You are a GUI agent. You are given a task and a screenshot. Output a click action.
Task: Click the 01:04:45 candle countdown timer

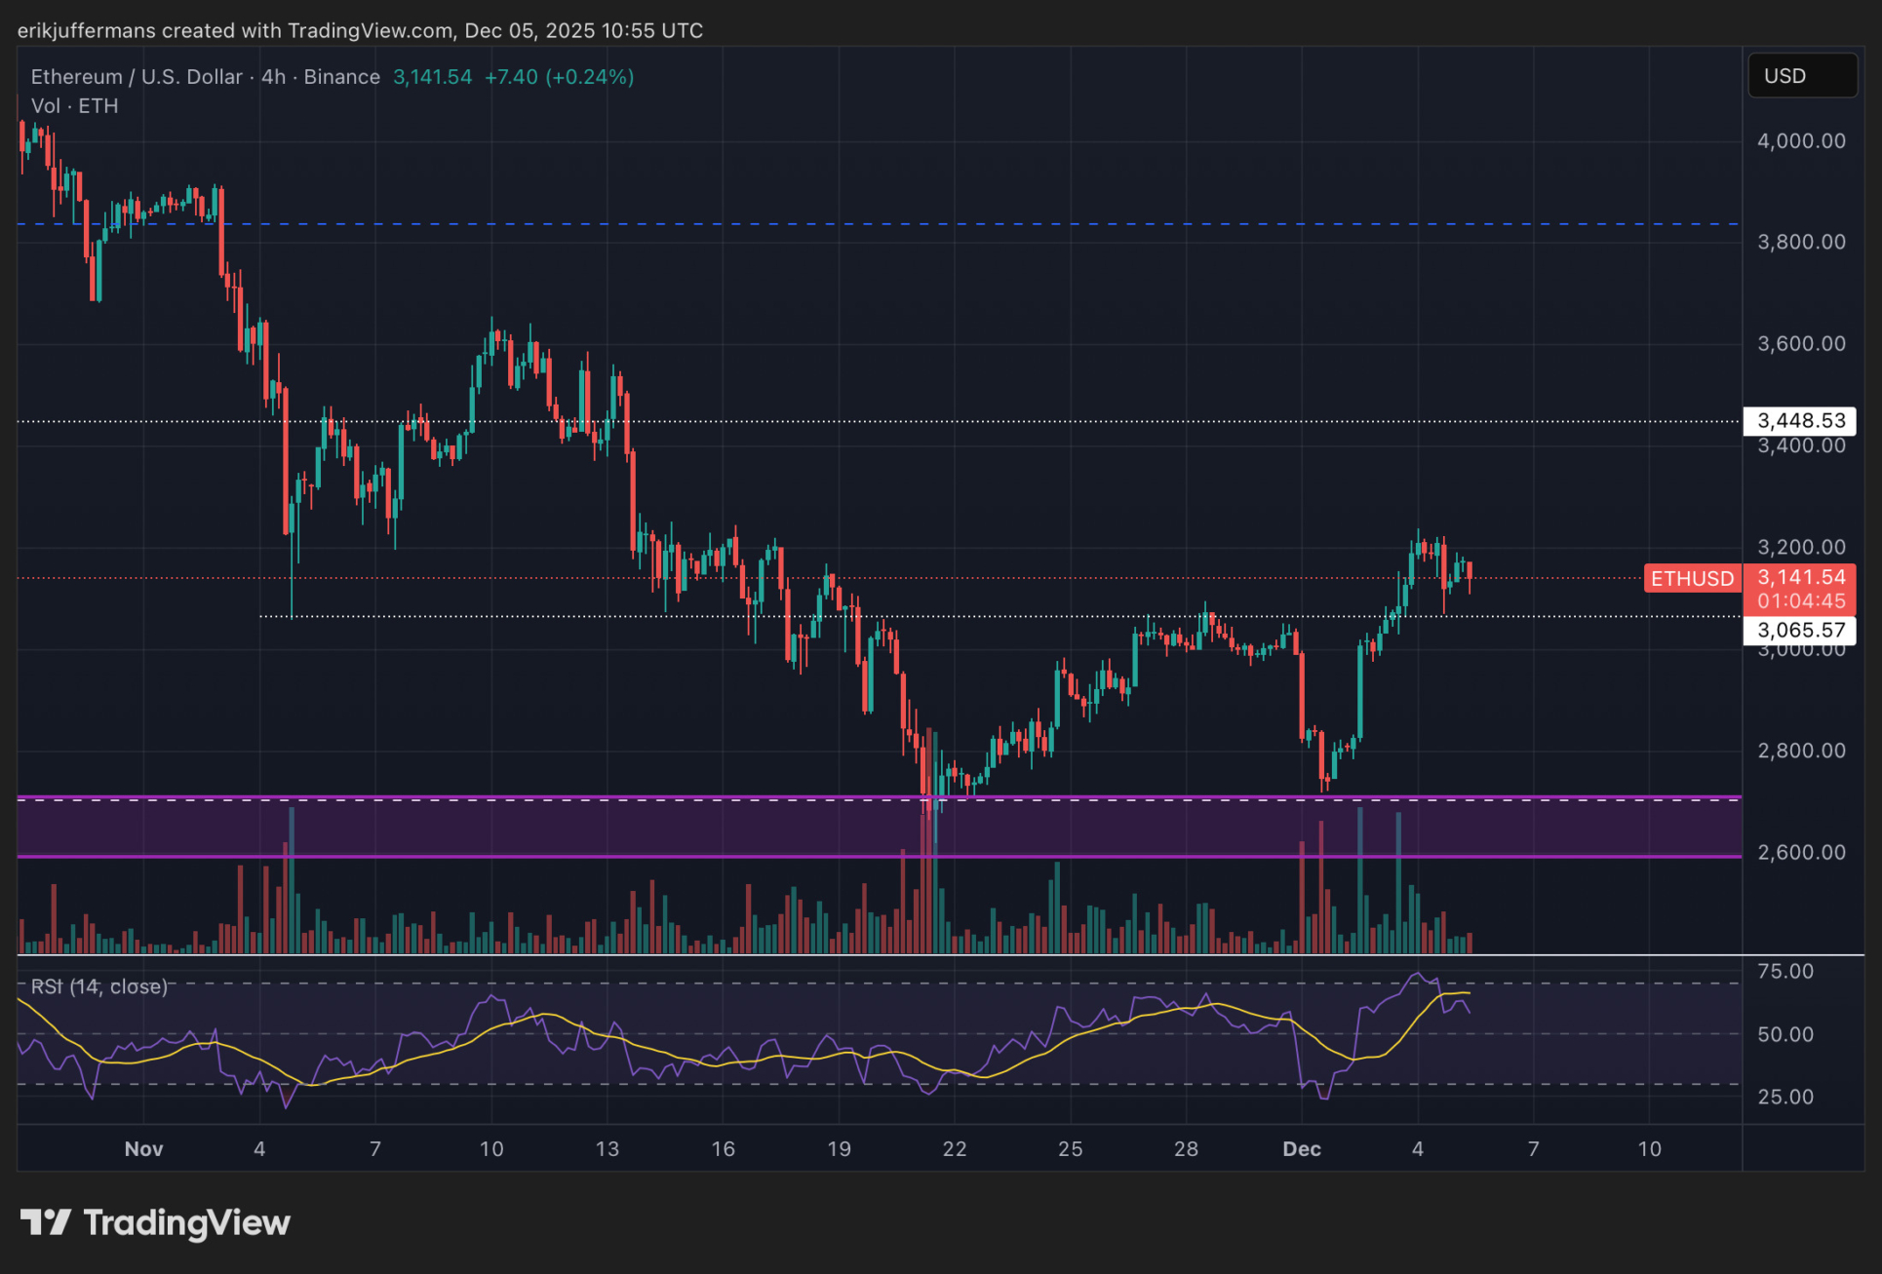tap(1800, 601)
